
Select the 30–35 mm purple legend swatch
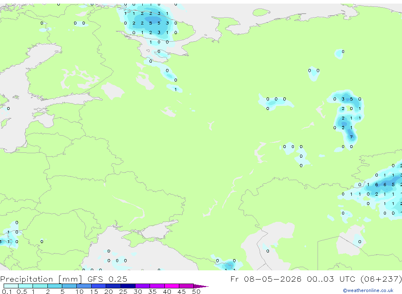pos(142,286)
